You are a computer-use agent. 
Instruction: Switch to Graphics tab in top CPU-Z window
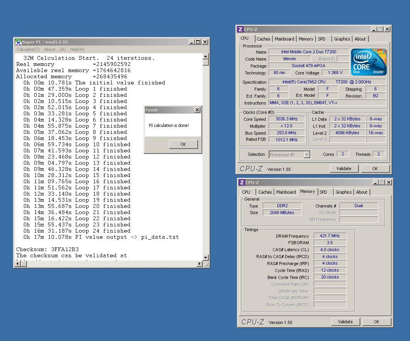(342, 39)
